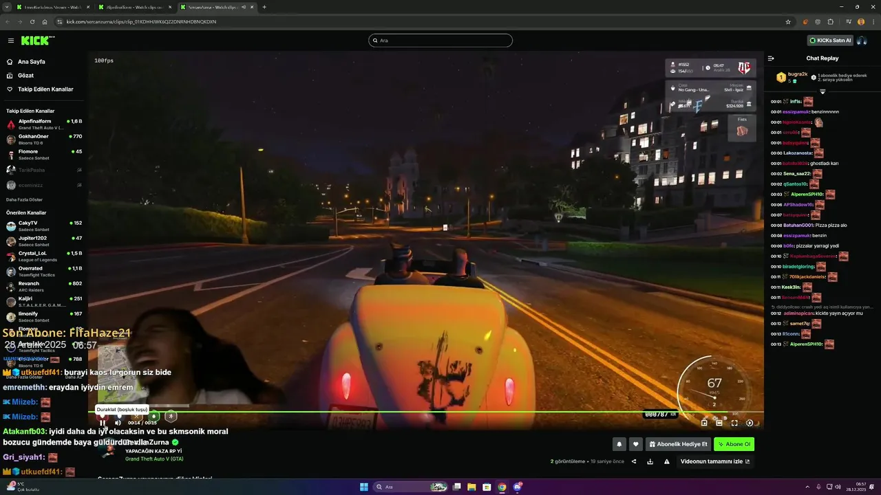
Task: Open Chrome tab search dropdown
Action: click(x=6, y=7)
